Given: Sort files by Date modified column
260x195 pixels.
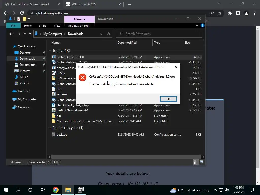Looking at the screenshot, I should [x=127, y=43].
